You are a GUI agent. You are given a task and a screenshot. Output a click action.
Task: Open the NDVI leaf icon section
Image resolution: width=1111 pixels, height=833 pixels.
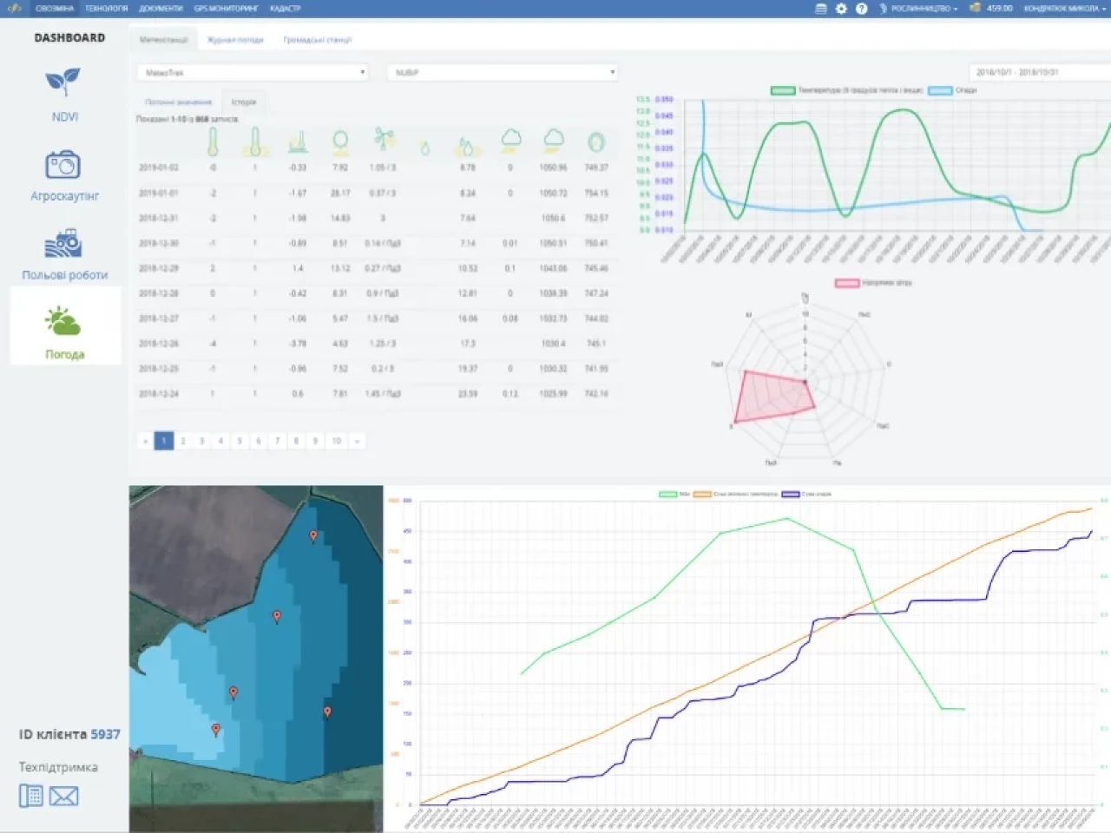[63, 83]
